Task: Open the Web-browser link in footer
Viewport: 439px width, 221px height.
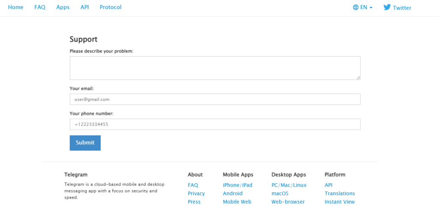Action: click(288, 202)
